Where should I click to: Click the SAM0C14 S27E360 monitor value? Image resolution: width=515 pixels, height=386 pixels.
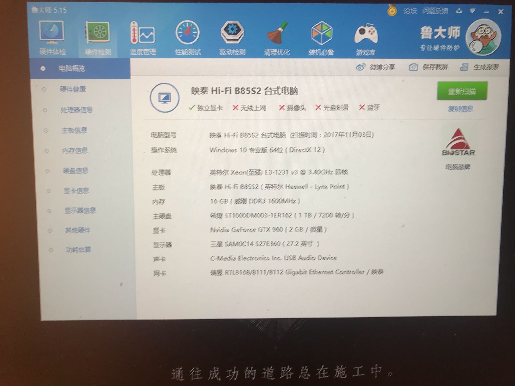pos(265,244)
